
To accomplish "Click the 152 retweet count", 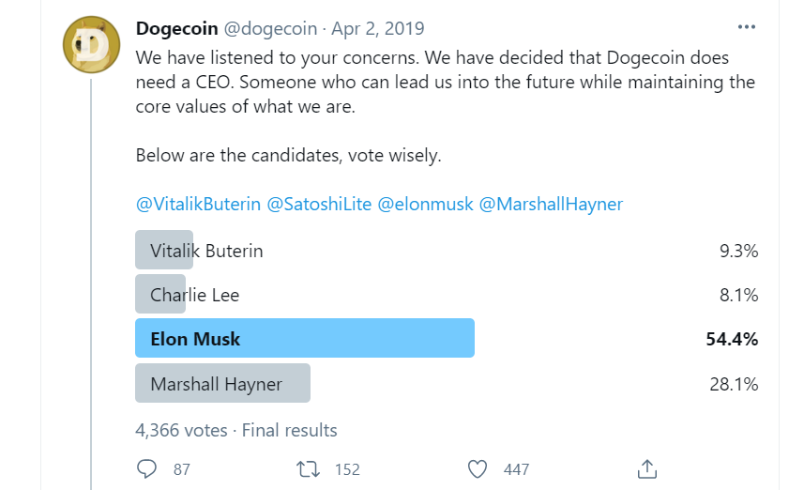I will (x=347, y=469).
